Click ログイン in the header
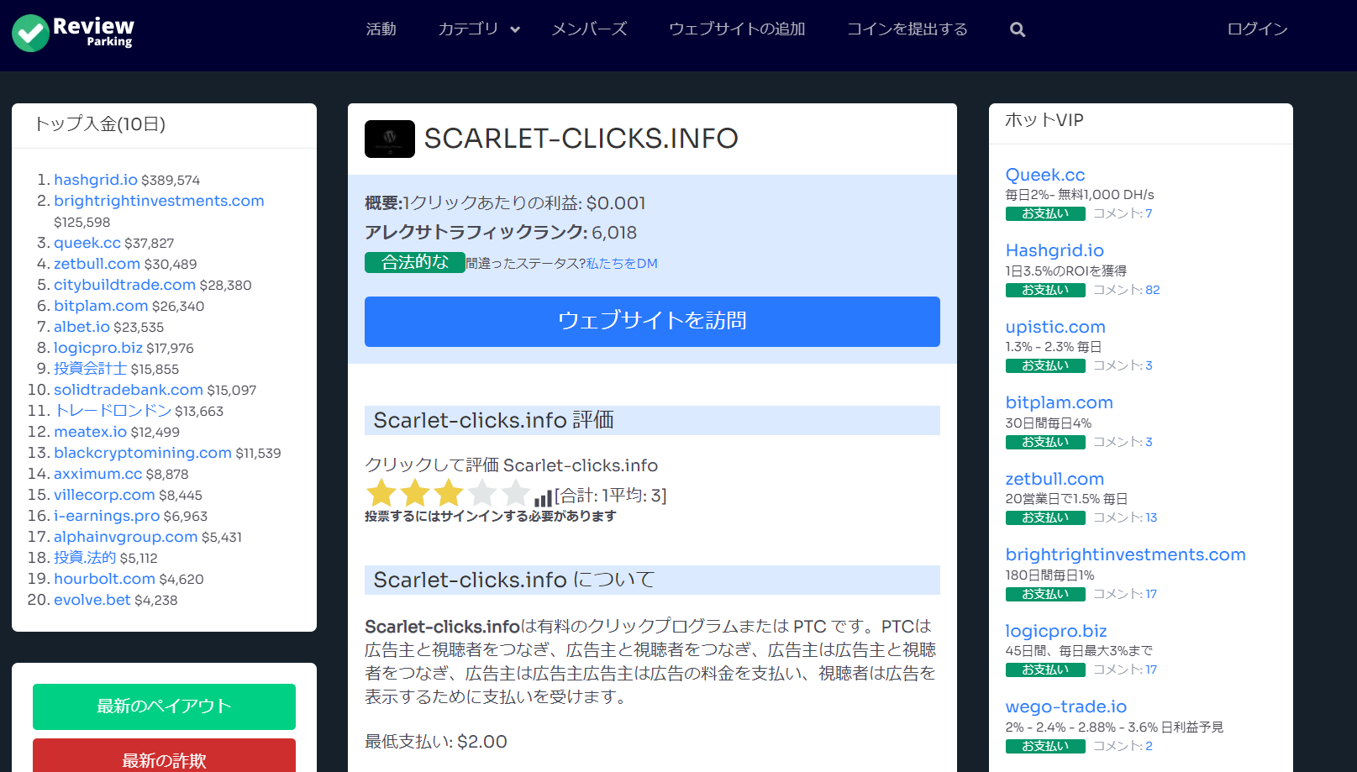The height and width of the screenshot is (772, 1357). click(x=1257, y=29)
